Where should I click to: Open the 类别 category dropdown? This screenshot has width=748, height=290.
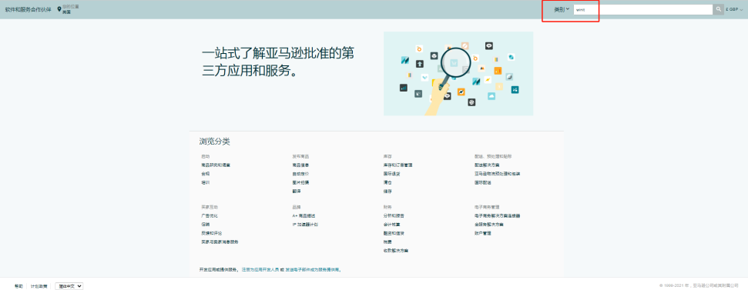pyautogui.click(x=561, y=9)
